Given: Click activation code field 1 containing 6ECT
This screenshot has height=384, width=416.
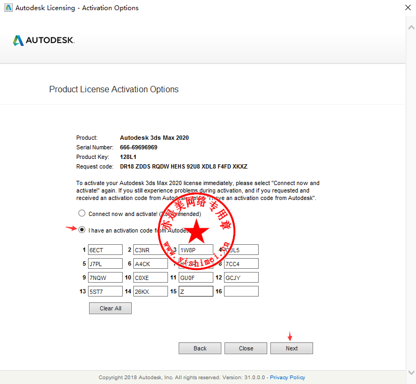Looking at the screenshot, I should pos(105,250).
